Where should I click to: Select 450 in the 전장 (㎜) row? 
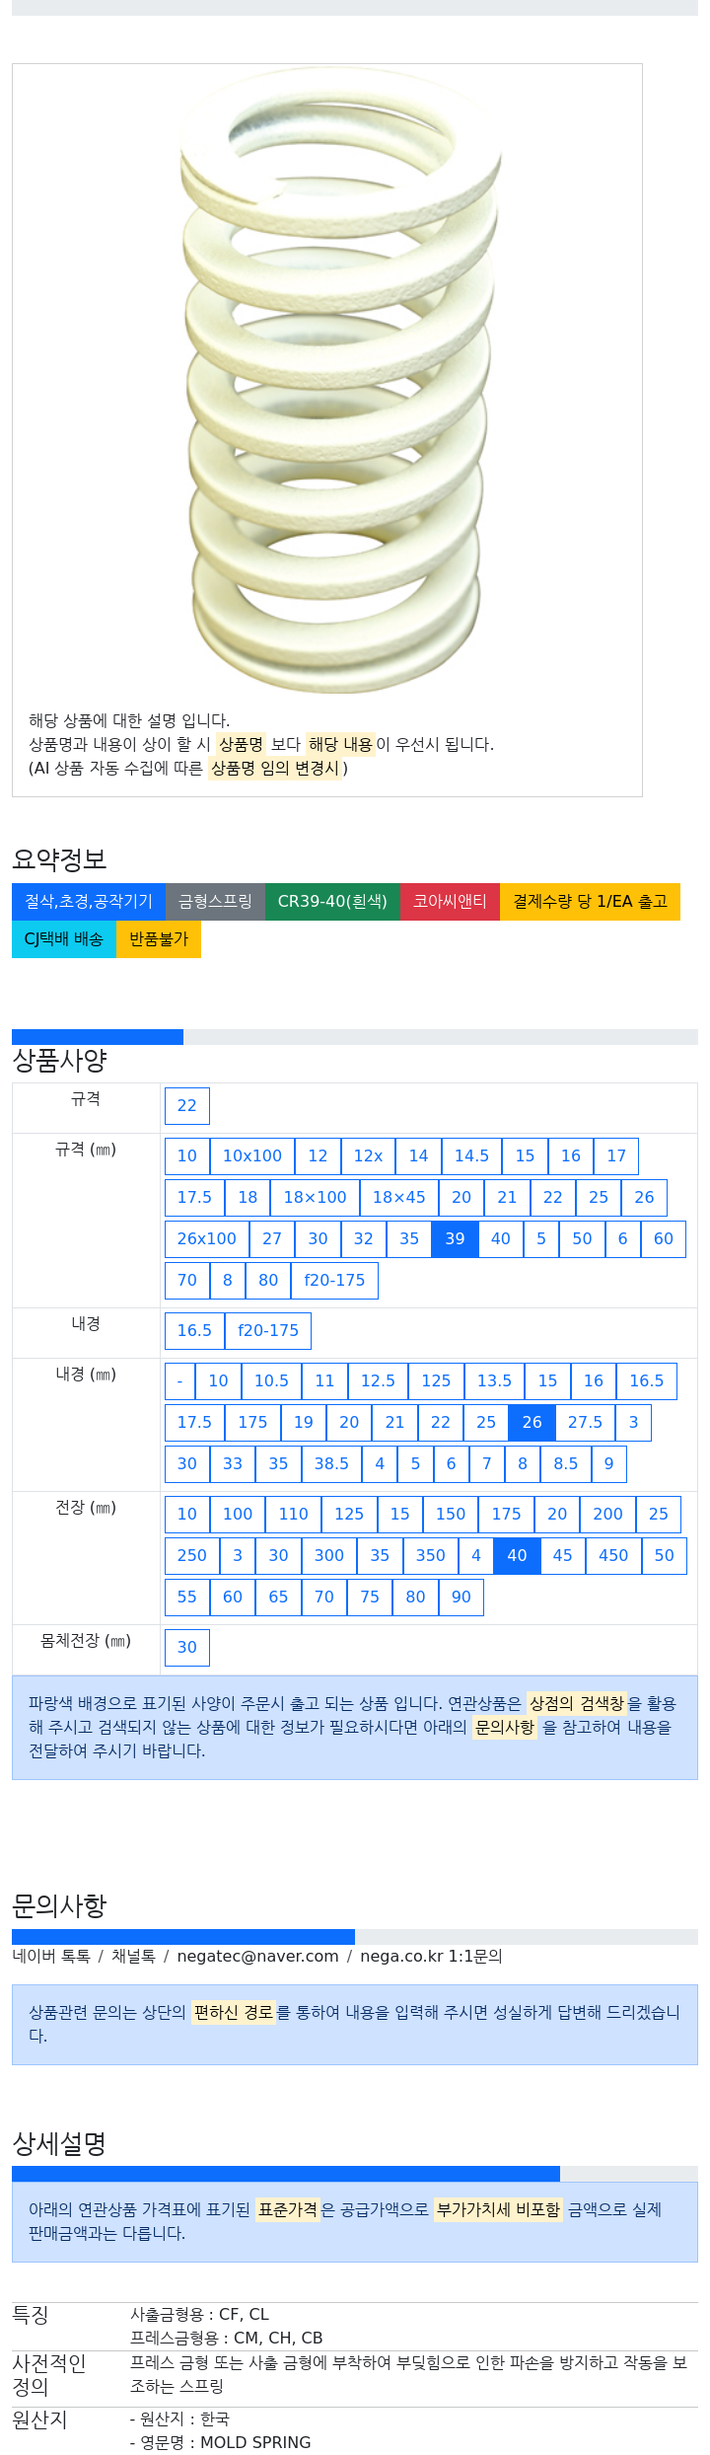(613, 1556)
